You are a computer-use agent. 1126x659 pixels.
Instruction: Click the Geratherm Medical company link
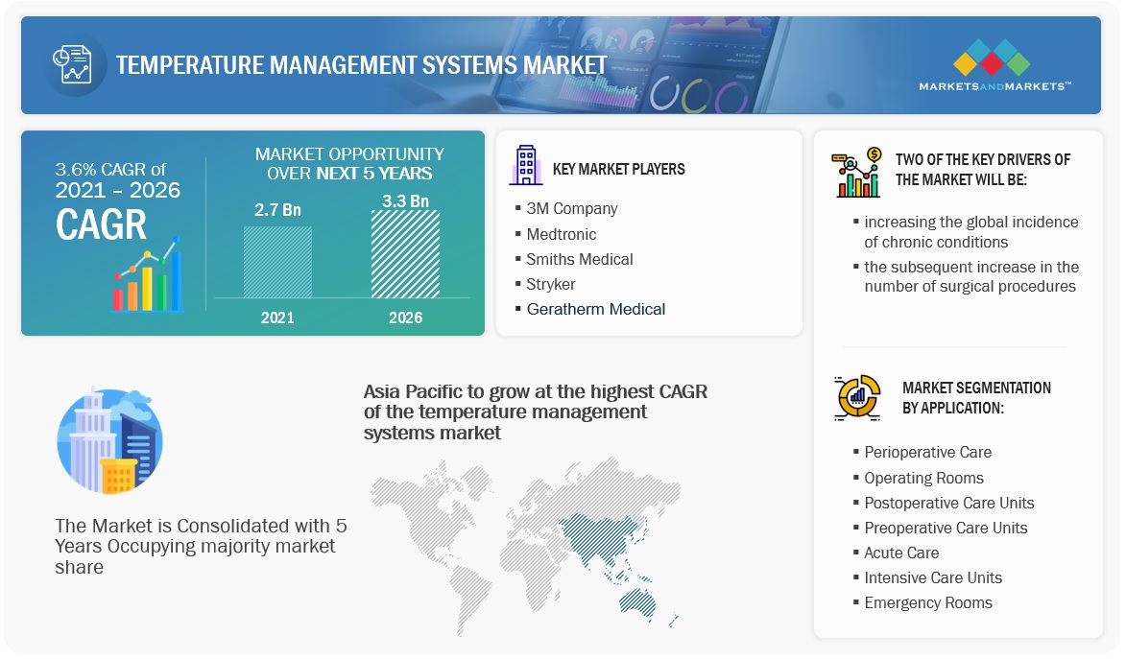click(x=597, y=309)
